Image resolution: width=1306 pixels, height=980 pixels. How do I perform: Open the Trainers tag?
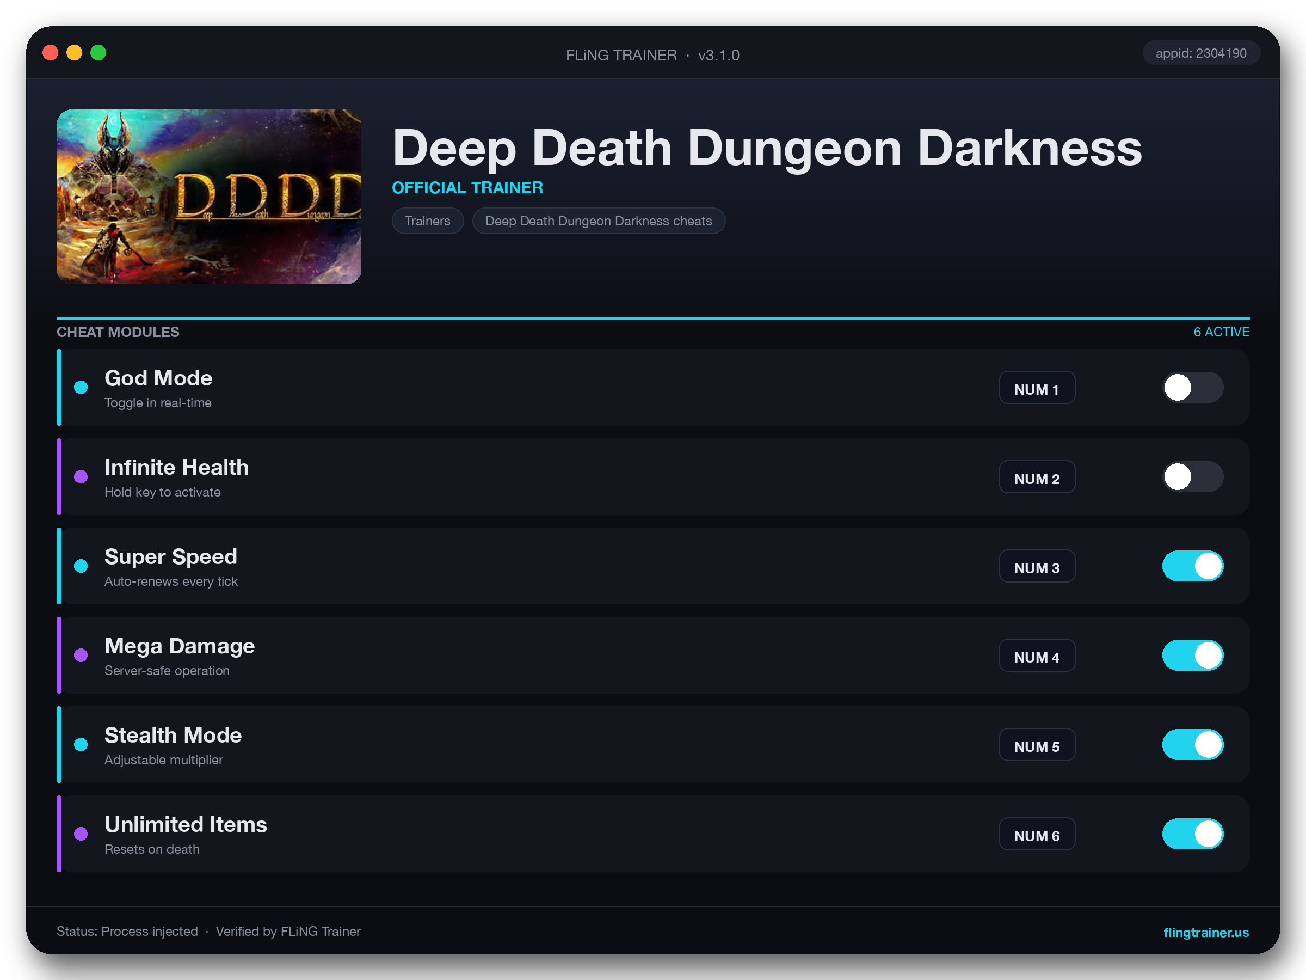click(428, 221)
